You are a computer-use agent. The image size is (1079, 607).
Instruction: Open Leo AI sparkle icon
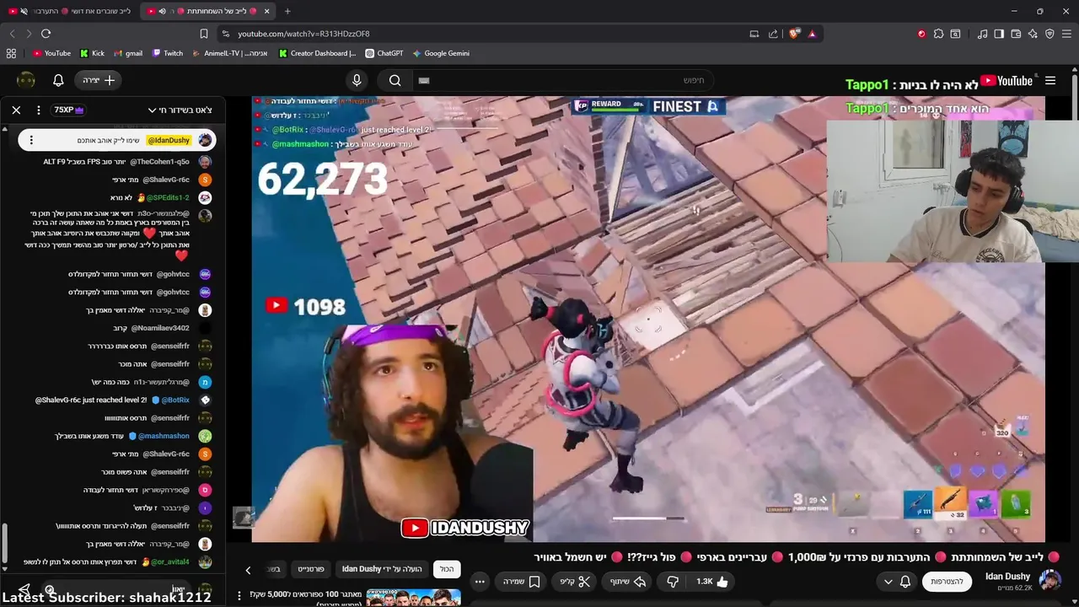point(1033,34)
